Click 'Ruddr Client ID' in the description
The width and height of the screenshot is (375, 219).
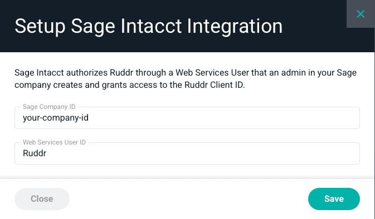[x=214, y=85]
